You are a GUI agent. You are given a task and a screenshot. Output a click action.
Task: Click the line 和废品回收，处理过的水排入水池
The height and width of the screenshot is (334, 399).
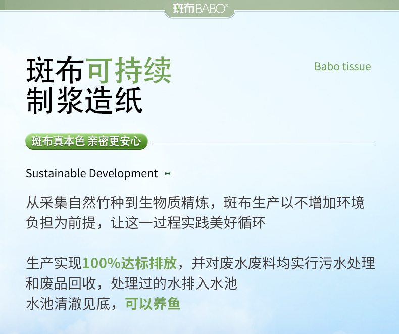(131, 283)
